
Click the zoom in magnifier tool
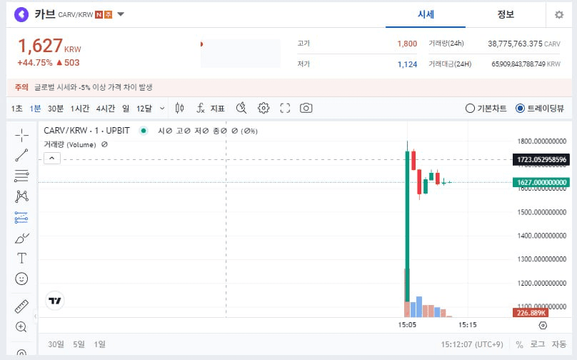[x=21, y=327]
